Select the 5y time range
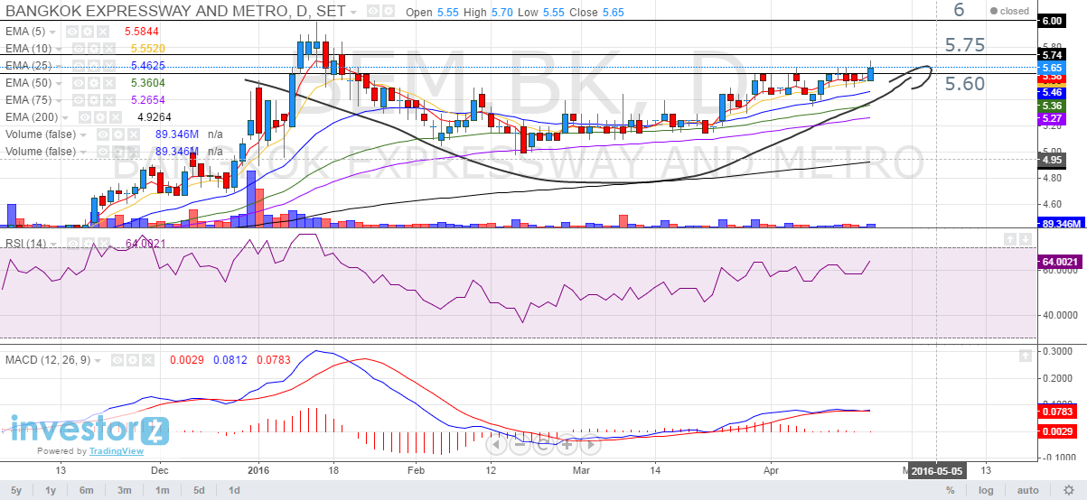The height and width of the screenshot is (500, 1087). point(17,490)
